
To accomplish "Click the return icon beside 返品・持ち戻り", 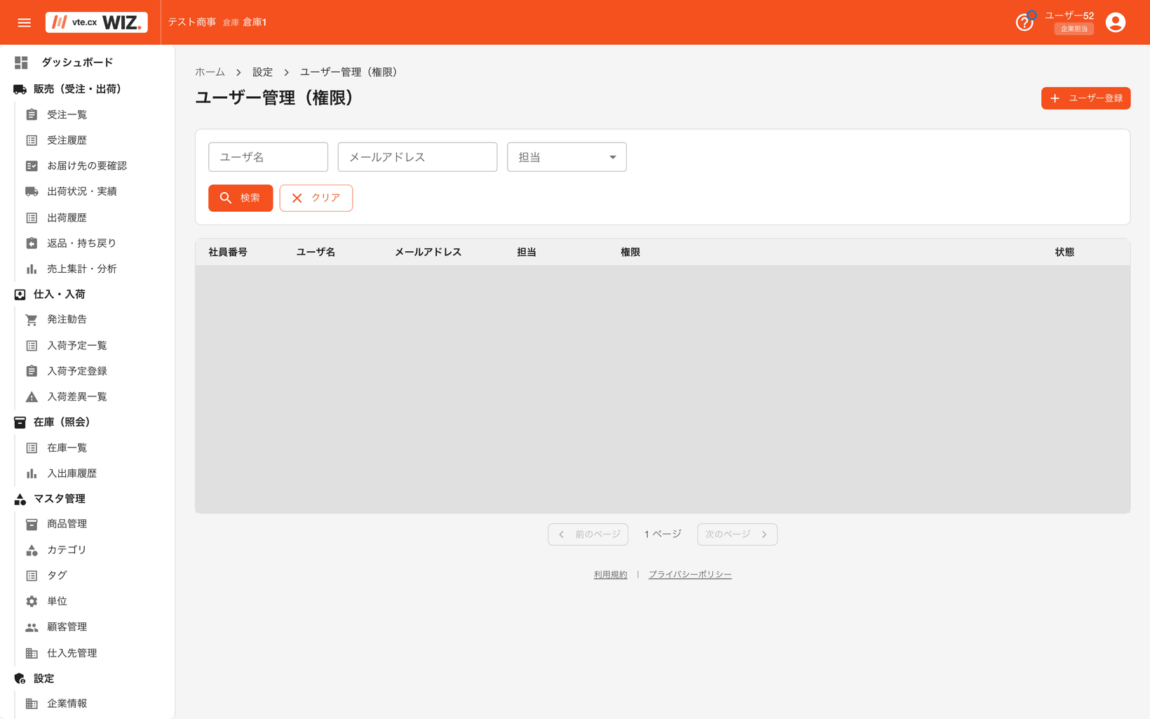I will (32, 243).
